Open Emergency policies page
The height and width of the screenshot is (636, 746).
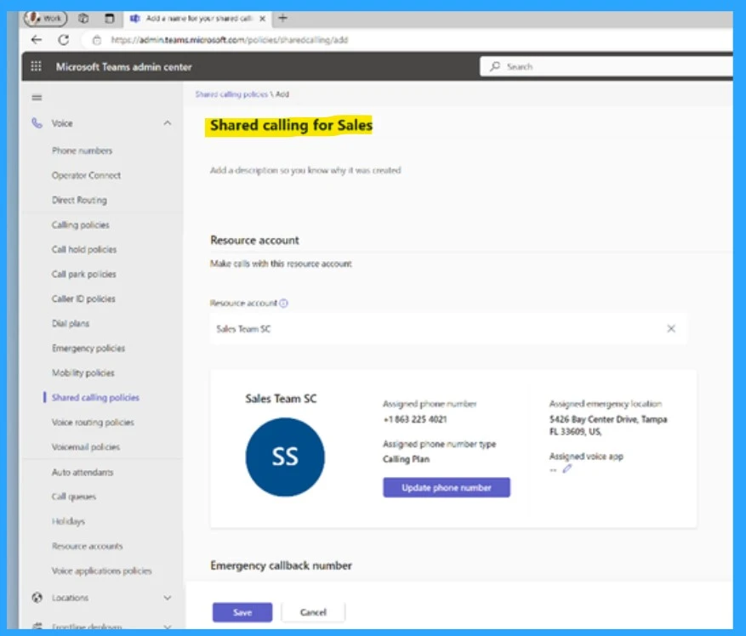88,349
